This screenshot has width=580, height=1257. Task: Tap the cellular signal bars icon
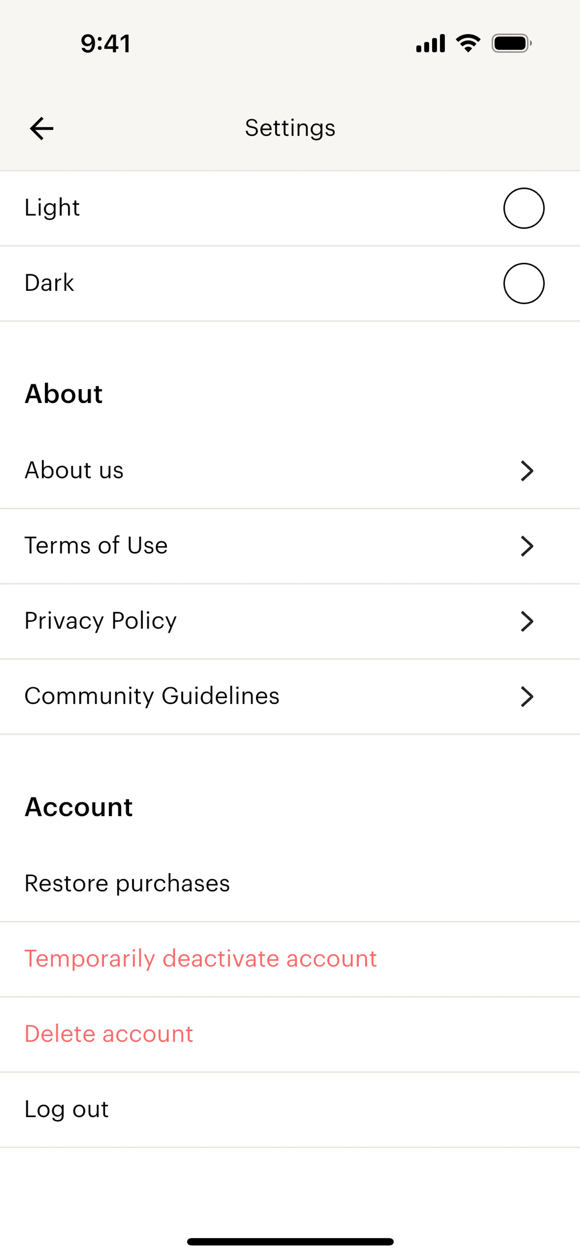pos(430,43)
